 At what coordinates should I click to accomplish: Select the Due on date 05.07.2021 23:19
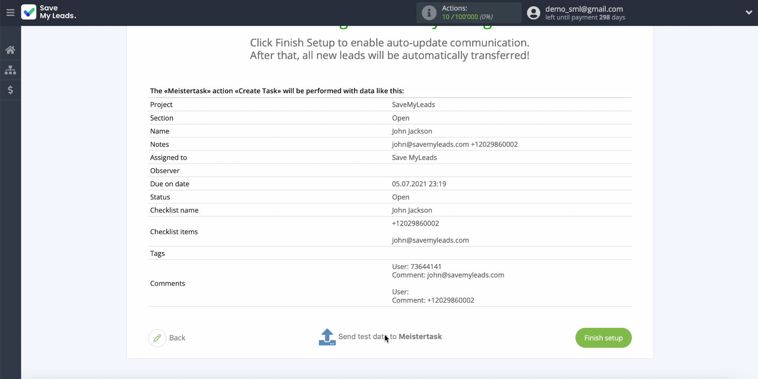(x=419, y=184)
